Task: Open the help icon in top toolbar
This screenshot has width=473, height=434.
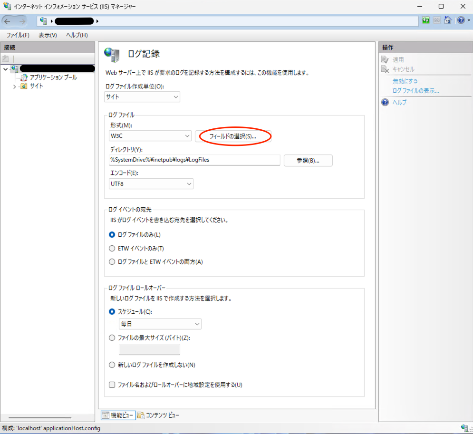Action: click(461, 20)
